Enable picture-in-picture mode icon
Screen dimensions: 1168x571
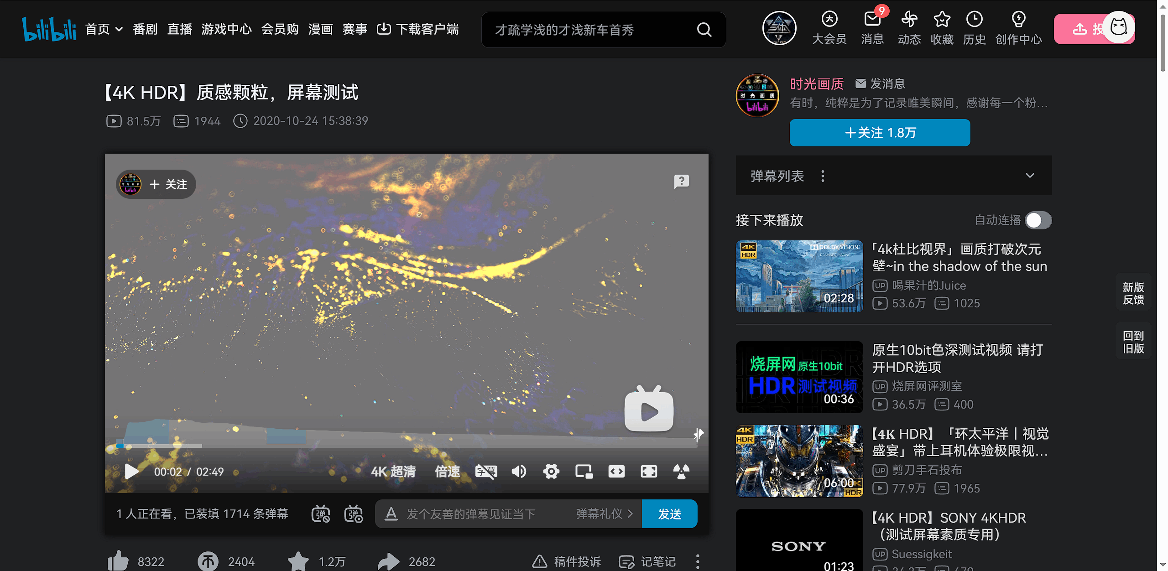pos(584,472)
